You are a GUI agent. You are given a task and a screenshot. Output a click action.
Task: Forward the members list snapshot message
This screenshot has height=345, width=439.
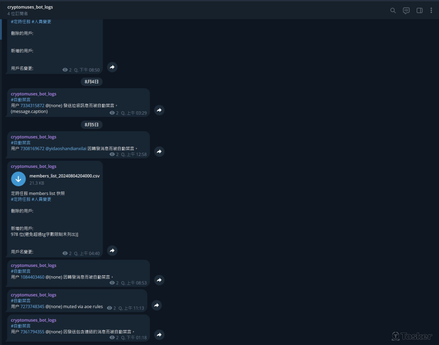click(112, 251)
